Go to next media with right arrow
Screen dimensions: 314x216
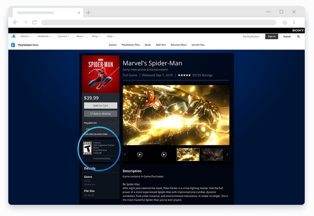coord(227,154)
